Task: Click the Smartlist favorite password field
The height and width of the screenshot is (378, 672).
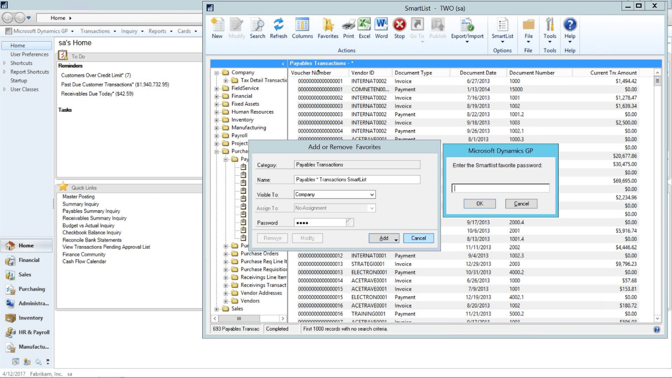Action: 501,188
